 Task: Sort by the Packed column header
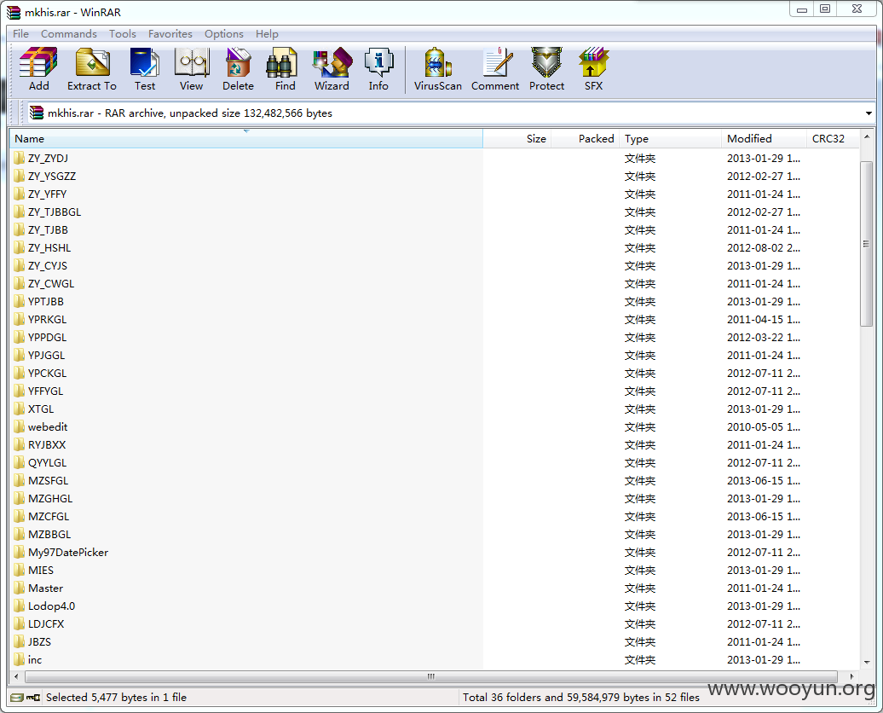pos(585,139)
